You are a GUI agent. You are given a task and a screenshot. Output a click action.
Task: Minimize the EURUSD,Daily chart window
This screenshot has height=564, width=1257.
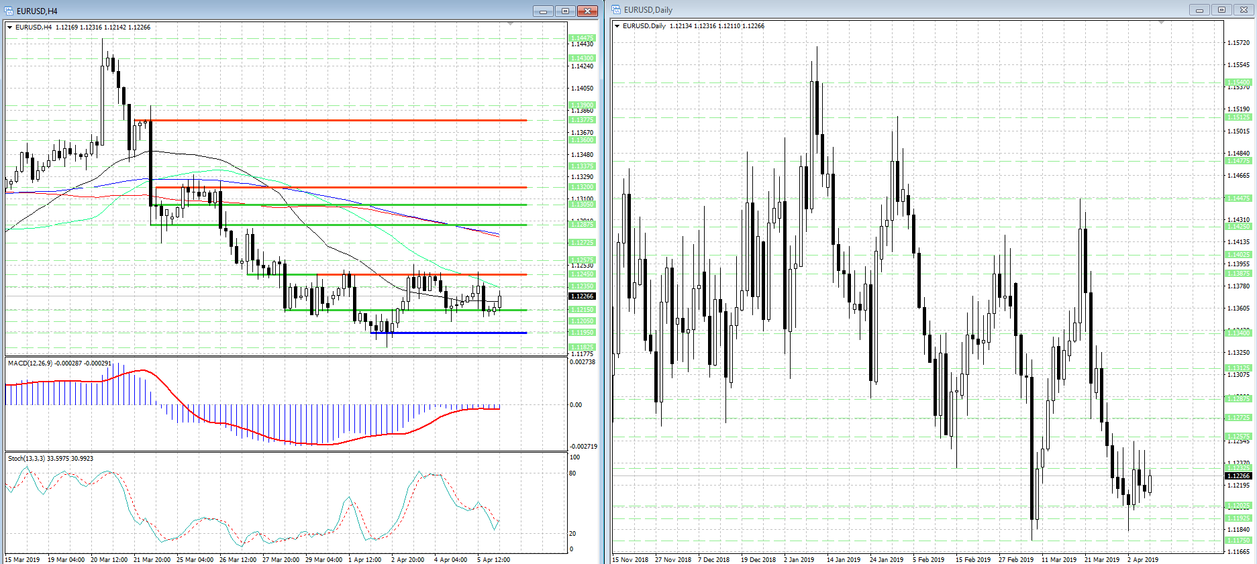pos(1199,9)
